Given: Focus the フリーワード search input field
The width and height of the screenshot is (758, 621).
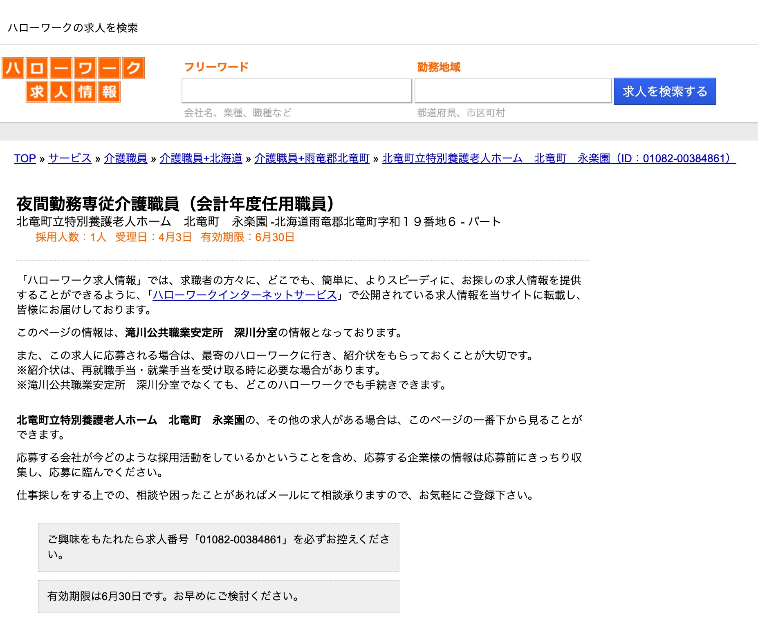Looking at the screenshot, I should (x=296, y=91).
